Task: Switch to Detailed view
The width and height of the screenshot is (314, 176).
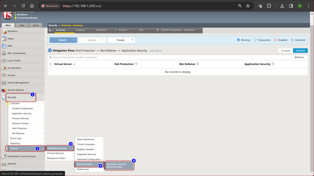Action: tap(300, 51)
